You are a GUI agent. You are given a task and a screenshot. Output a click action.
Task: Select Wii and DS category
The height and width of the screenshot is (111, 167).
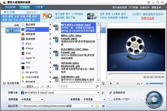[36, 72]
